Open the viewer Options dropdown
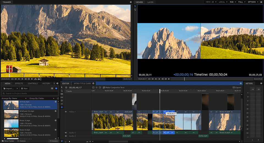The height and width of the screenshot is (143, 264). 253,2
